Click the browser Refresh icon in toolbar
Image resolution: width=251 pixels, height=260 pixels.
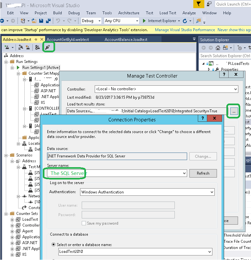[x=185, y=21]
